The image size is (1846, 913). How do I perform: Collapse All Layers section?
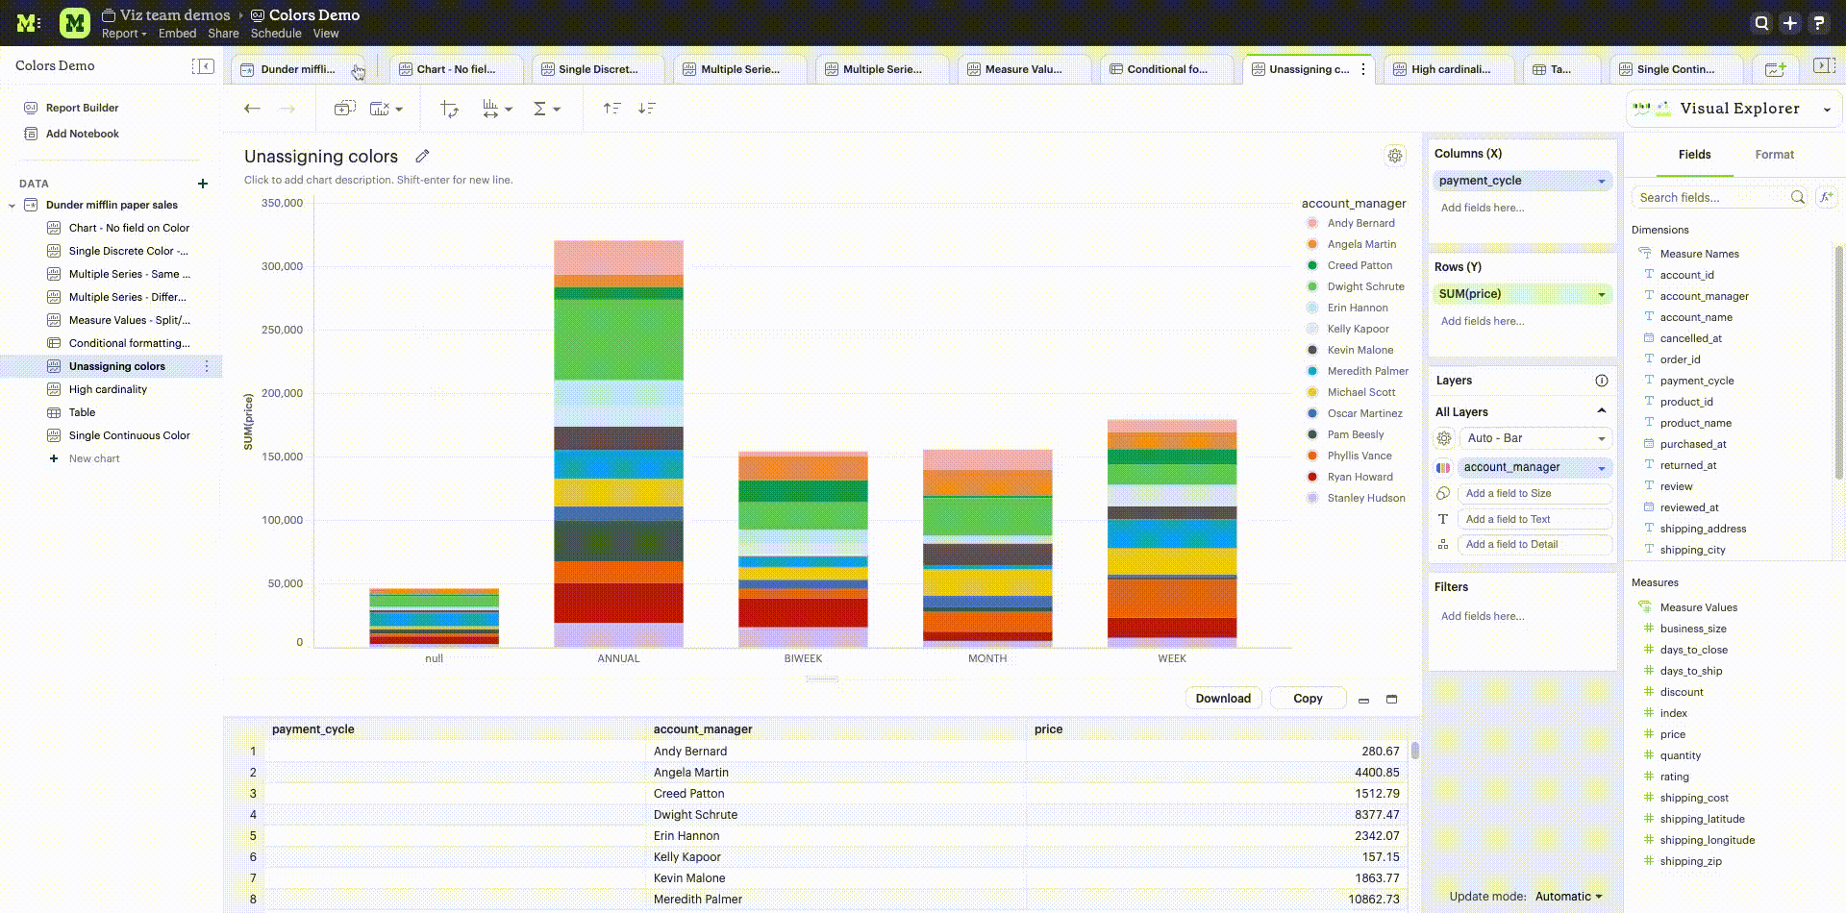1602,411
